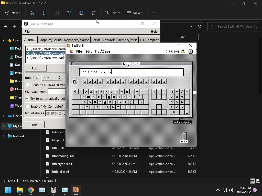Click the Add... button in Volumes
The image size is (262, 196).
pyautogui.click(x=36, y=68)
